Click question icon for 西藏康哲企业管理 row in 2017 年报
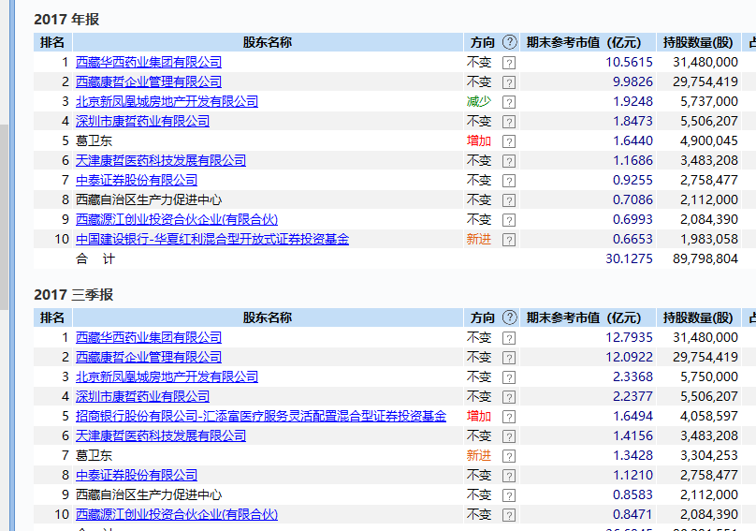This screenshot has width=756, height=531. [509, 82]
